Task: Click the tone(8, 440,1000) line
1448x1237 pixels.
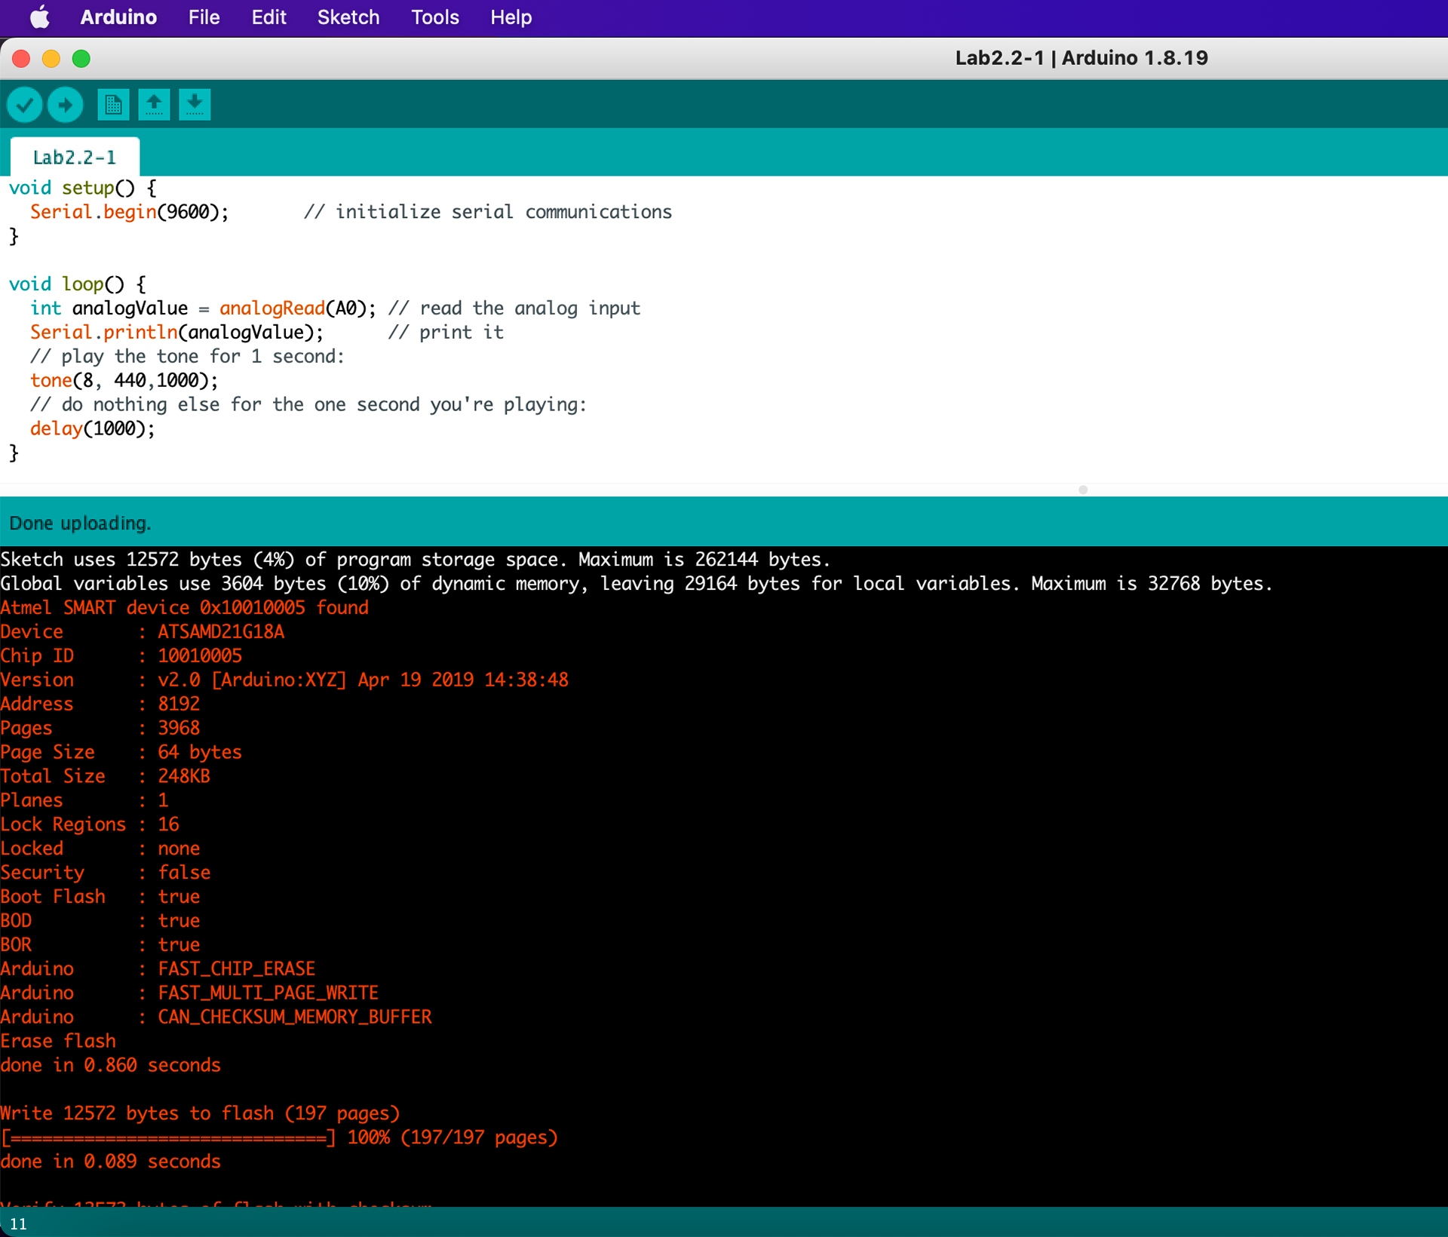Action: tap(124, 381)
